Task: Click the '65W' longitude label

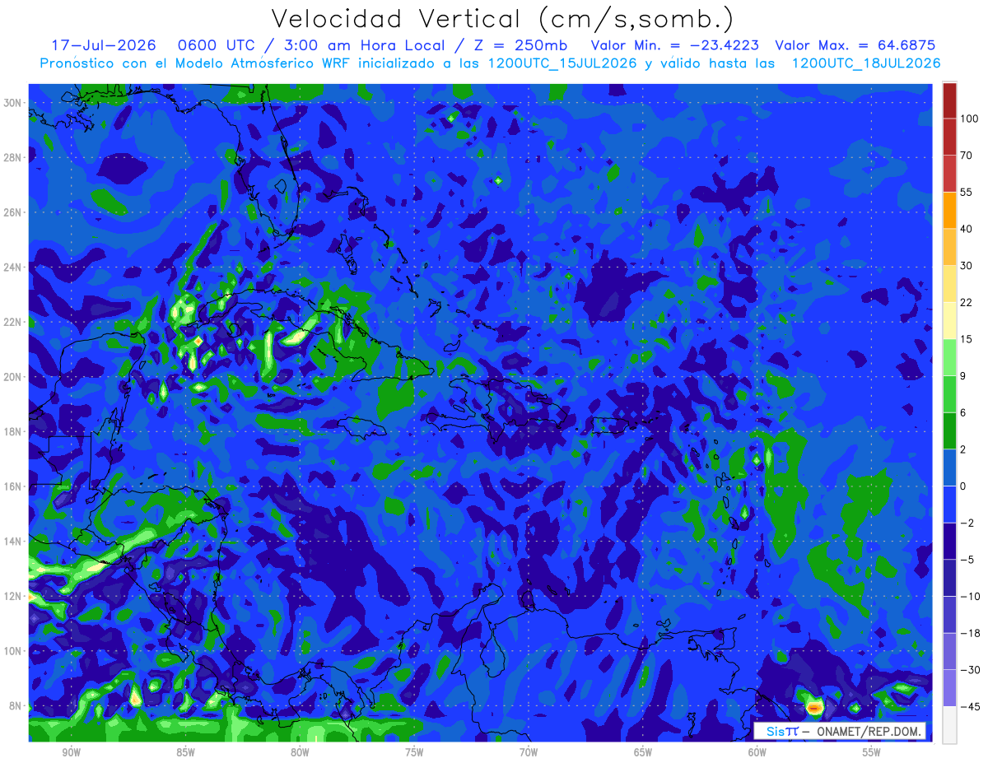Action: [643, 752]
